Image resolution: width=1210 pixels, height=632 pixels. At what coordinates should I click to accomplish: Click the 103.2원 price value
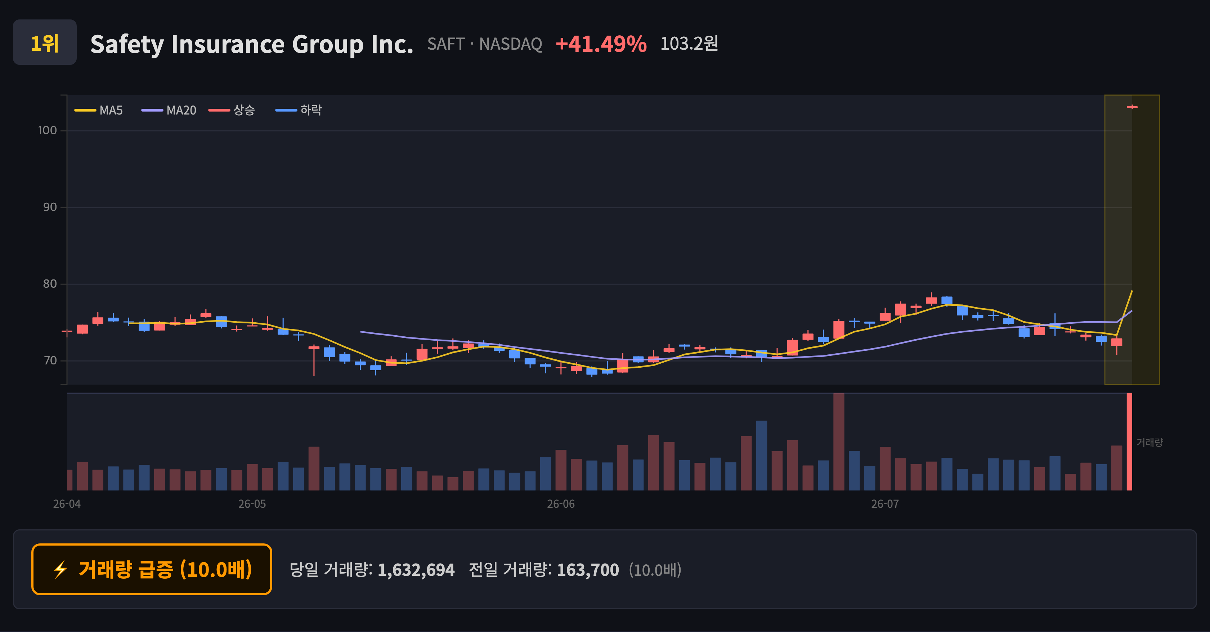(x=689, y=44)
